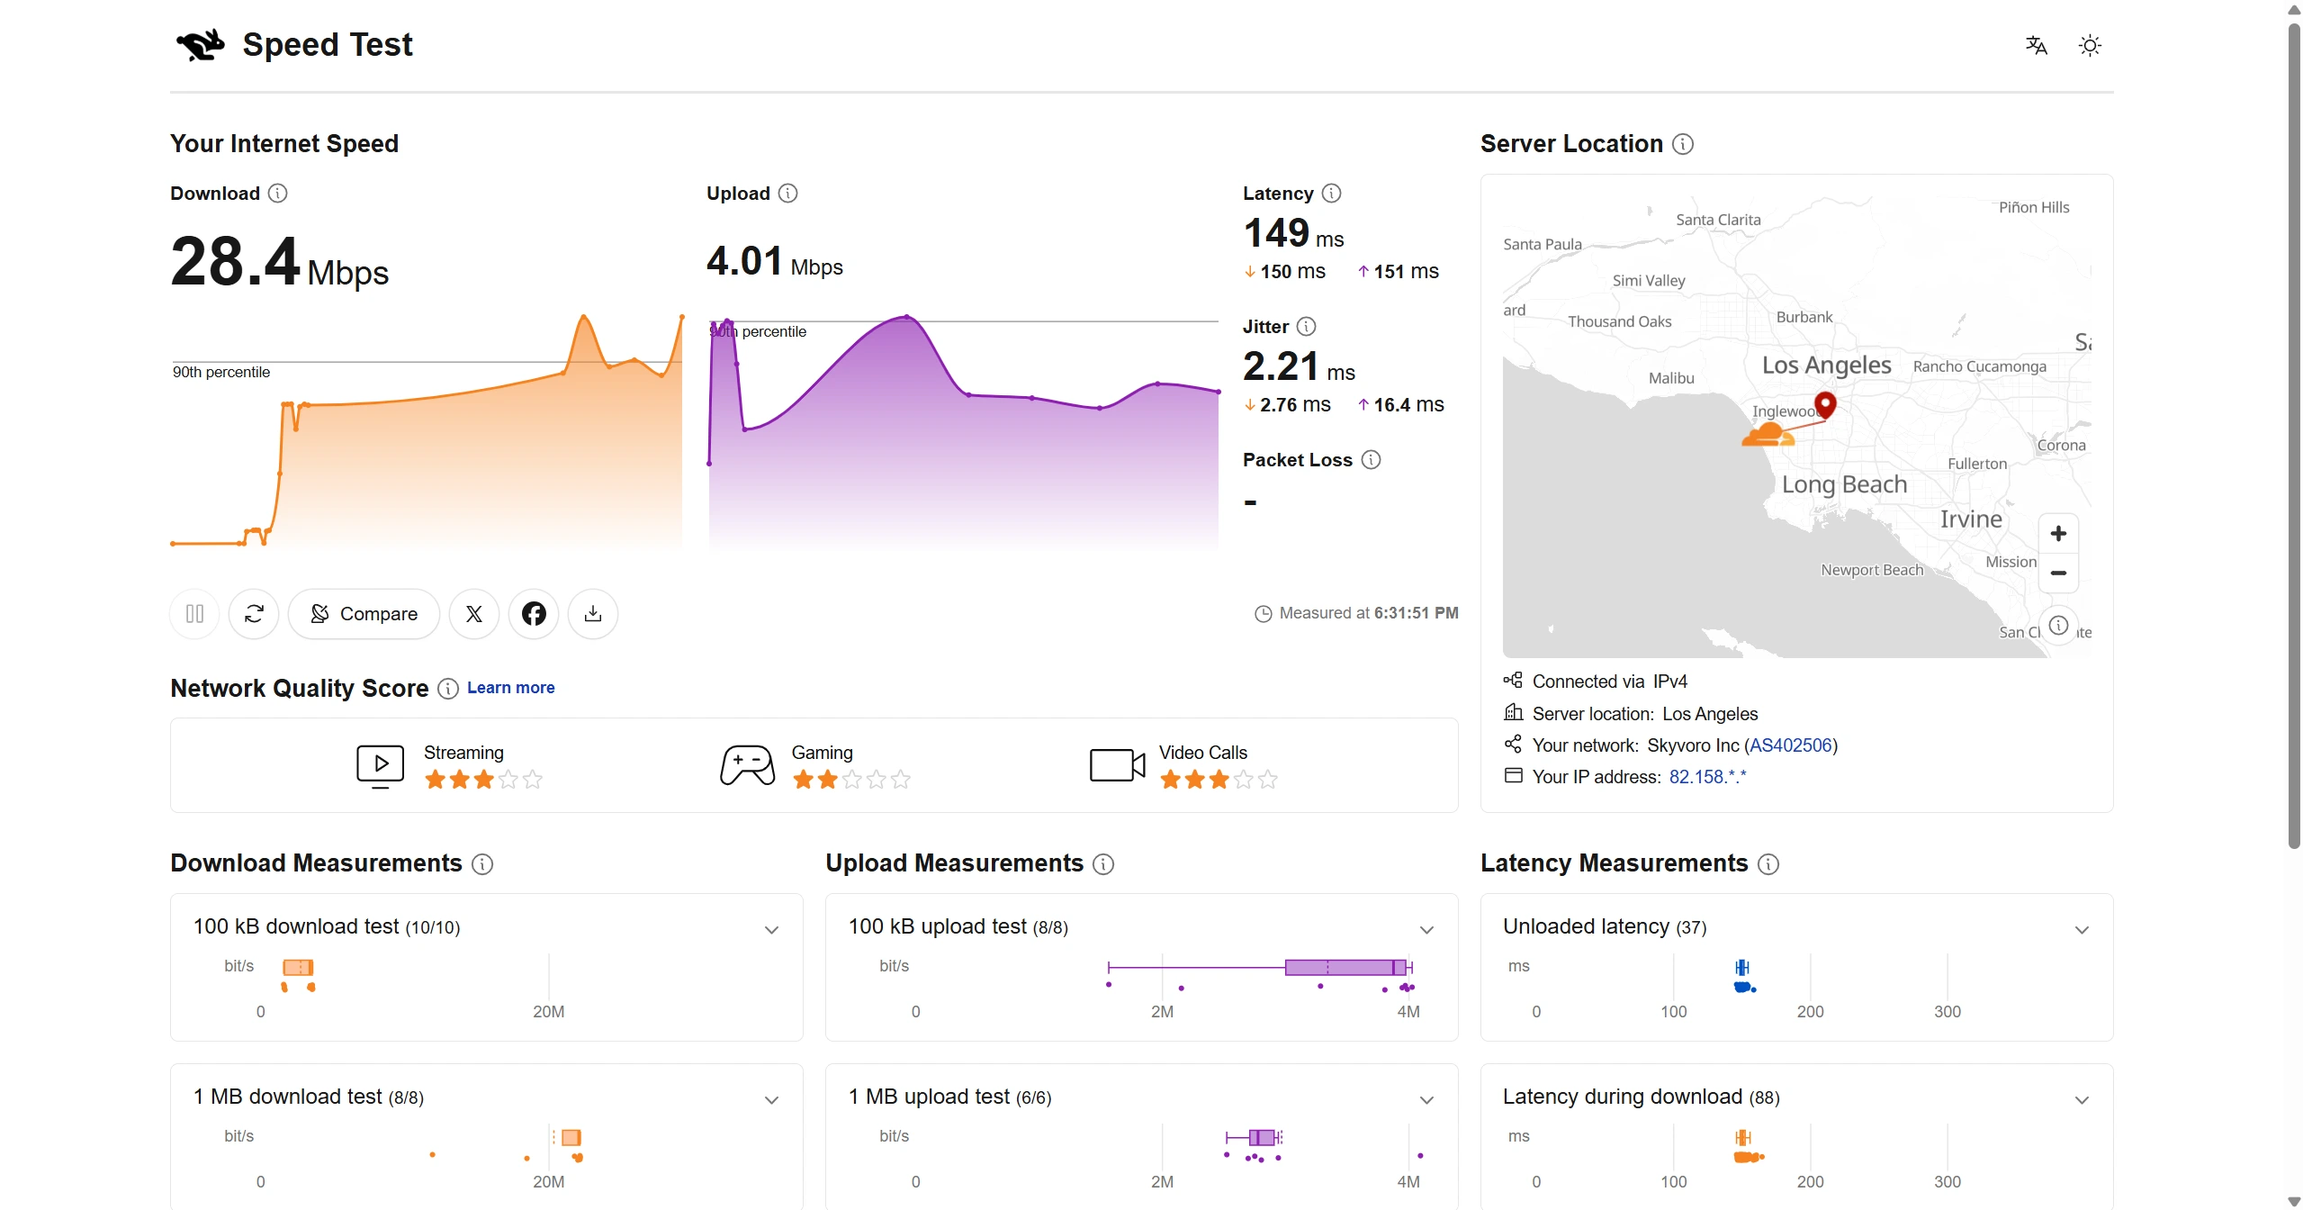Click the 1 MB download box plot
Image resolution: width=2303 pixels, height=1210 pixels.
click(x=568, y=1138)
